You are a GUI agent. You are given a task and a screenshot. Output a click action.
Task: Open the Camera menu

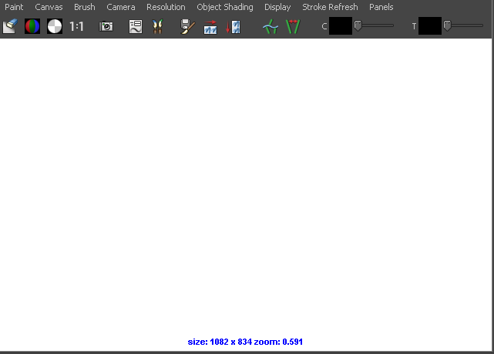(x=121, y=7)
